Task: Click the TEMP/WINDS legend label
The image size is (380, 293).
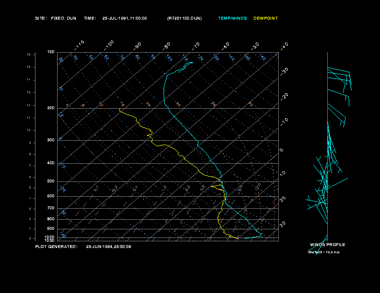Action: pyautogui.click(x=232, y=18)
